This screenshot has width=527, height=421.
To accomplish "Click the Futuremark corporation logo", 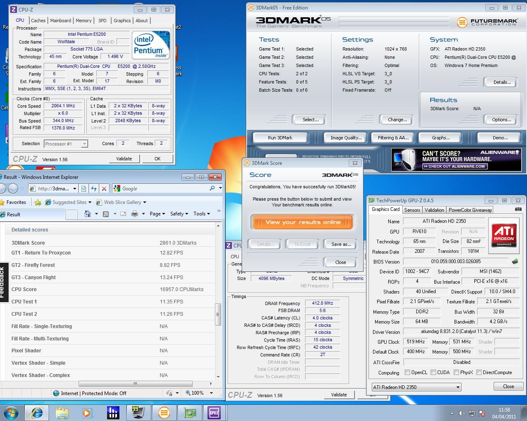I will point(487,22).
